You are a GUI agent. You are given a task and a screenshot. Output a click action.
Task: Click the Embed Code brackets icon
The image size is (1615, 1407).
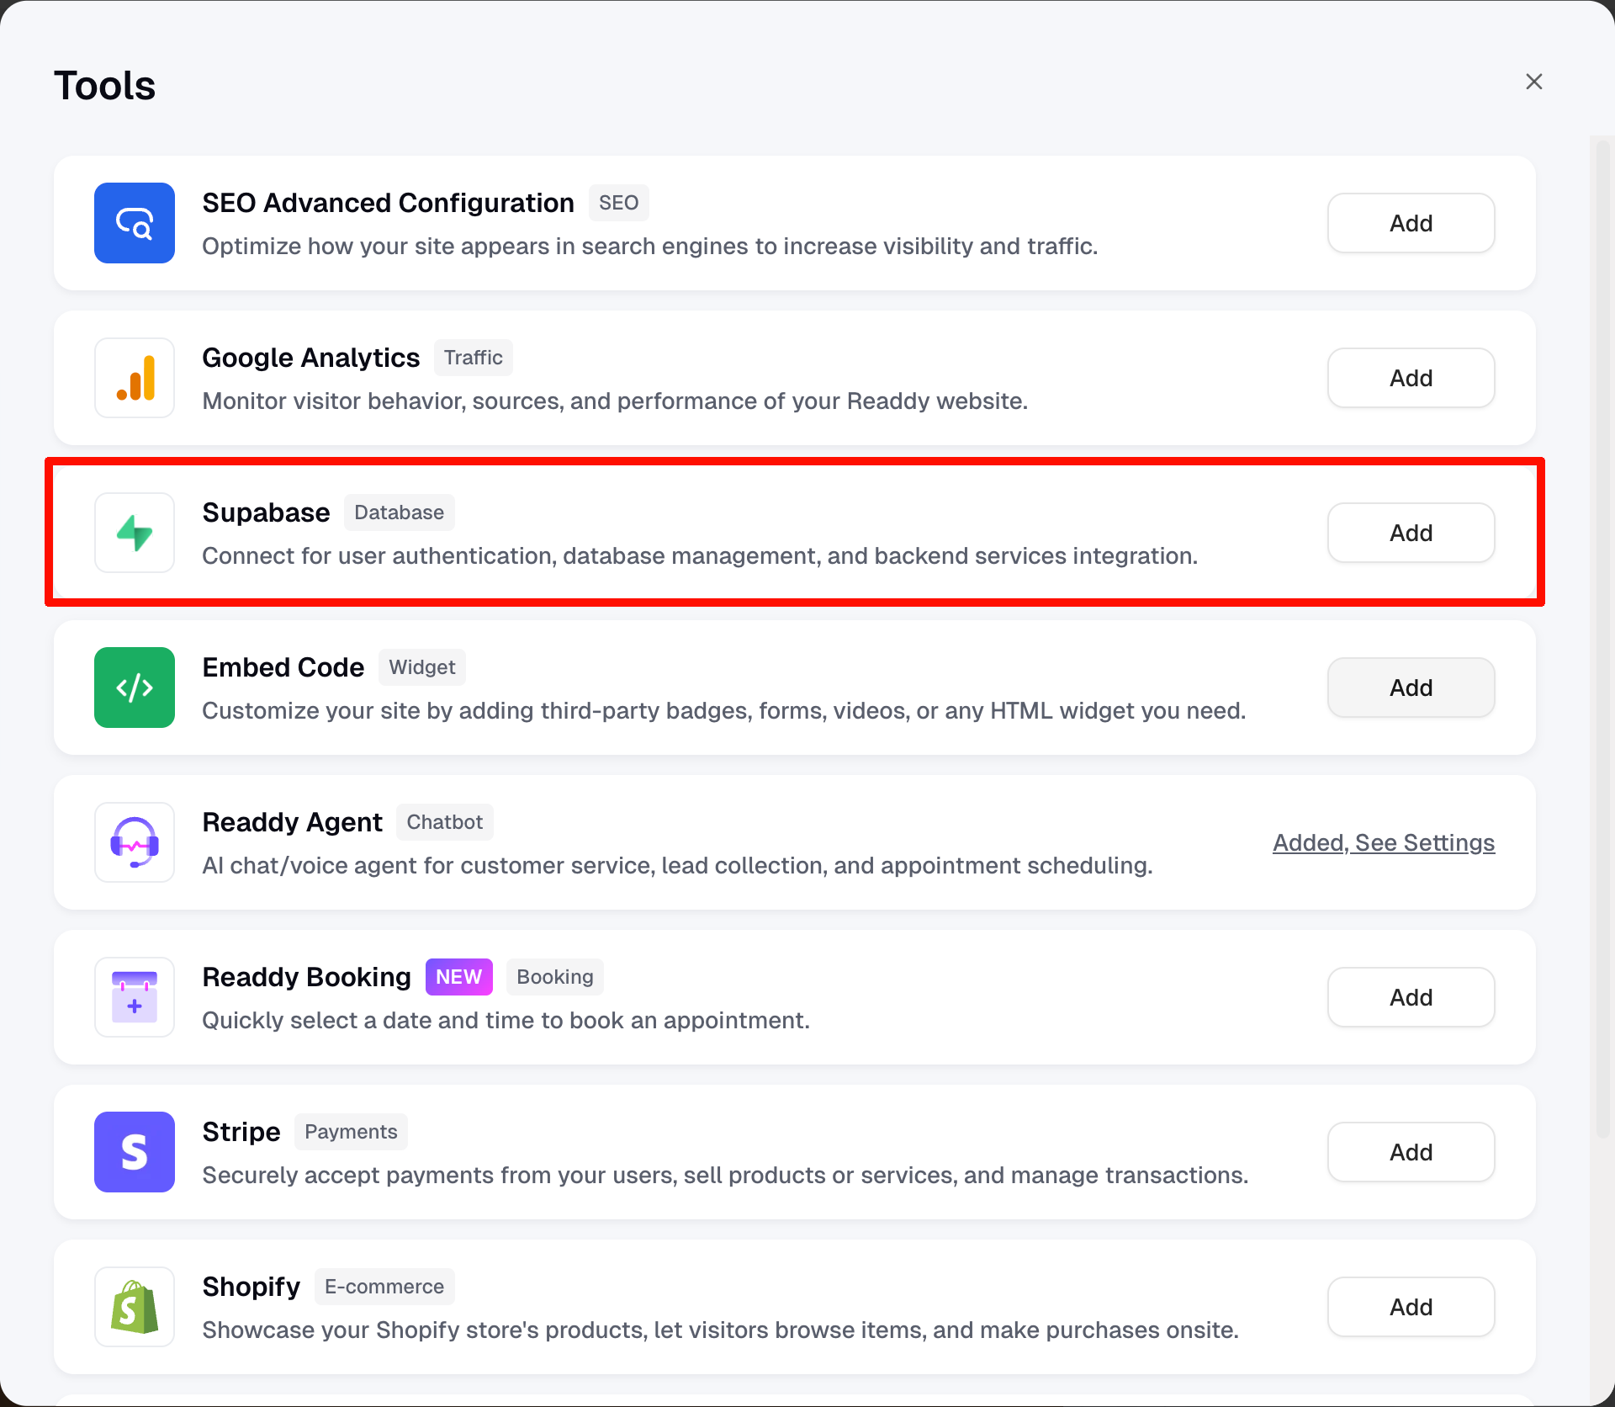click(135, 688)
